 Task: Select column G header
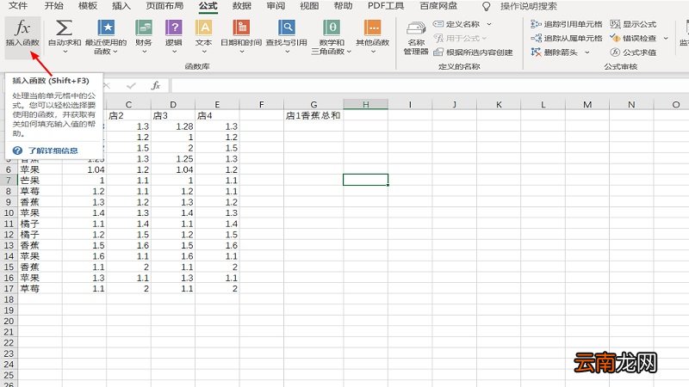pos(313,104)
